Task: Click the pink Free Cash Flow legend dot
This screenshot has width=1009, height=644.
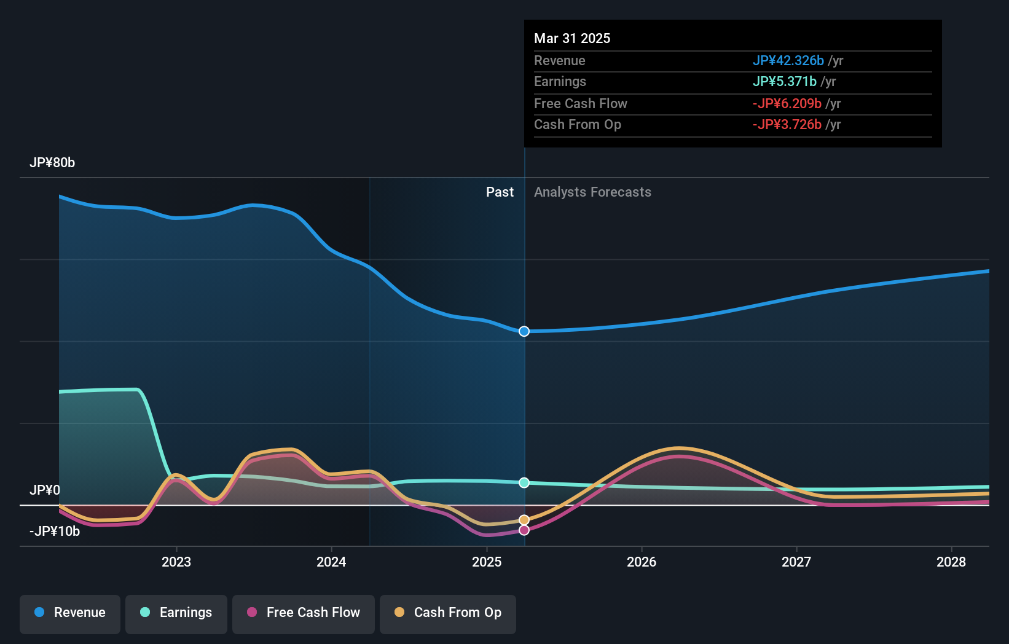Action: pyautogui.click(x=253, y=613)
